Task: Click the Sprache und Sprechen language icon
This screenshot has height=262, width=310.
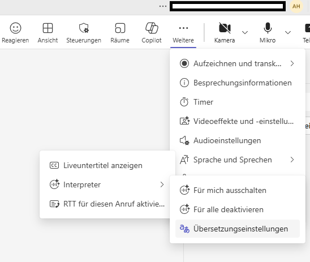Action: coord(184,160)
